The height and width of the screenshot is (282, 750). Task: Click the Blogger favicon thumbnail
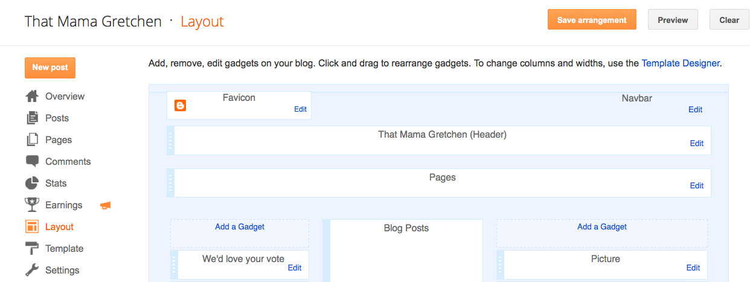click(x=180, y=106)
